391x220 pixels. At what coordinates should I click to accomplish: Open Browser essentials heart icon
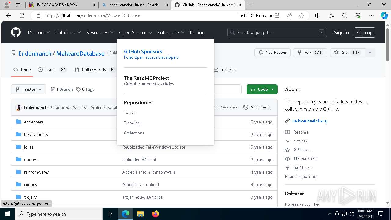pos(358,16)
